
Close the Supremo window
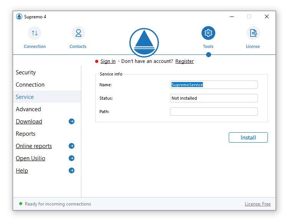[266, 16]
